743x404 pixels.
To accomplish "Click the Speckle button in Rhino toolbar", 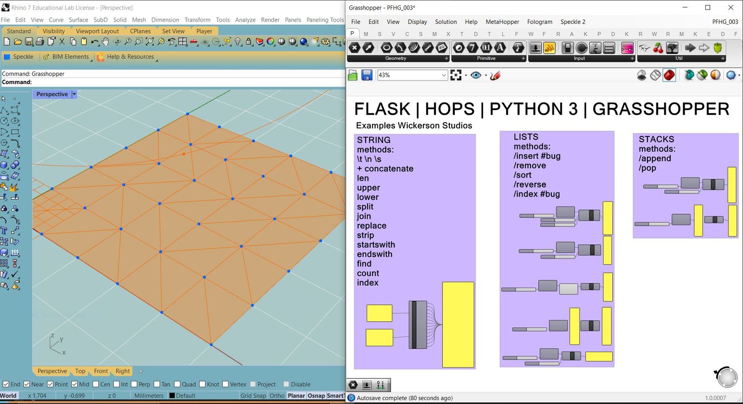I will click(19, 57).
